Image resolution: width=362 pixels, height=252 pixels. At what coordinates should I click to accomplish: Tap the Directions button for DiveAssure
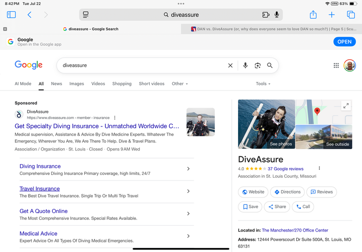[x=287, y=192]
